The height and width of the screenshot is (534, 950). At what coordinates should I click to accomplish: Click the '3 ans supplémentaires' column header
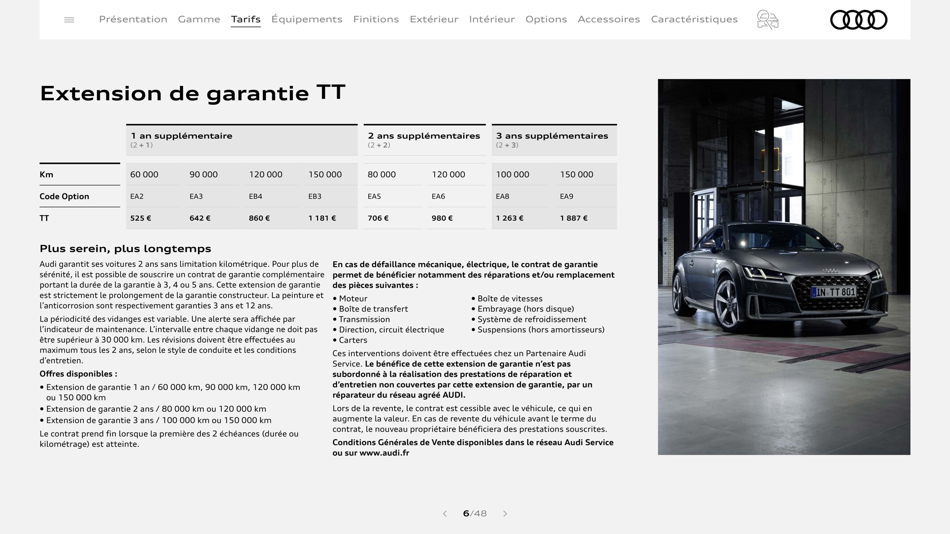554,140
